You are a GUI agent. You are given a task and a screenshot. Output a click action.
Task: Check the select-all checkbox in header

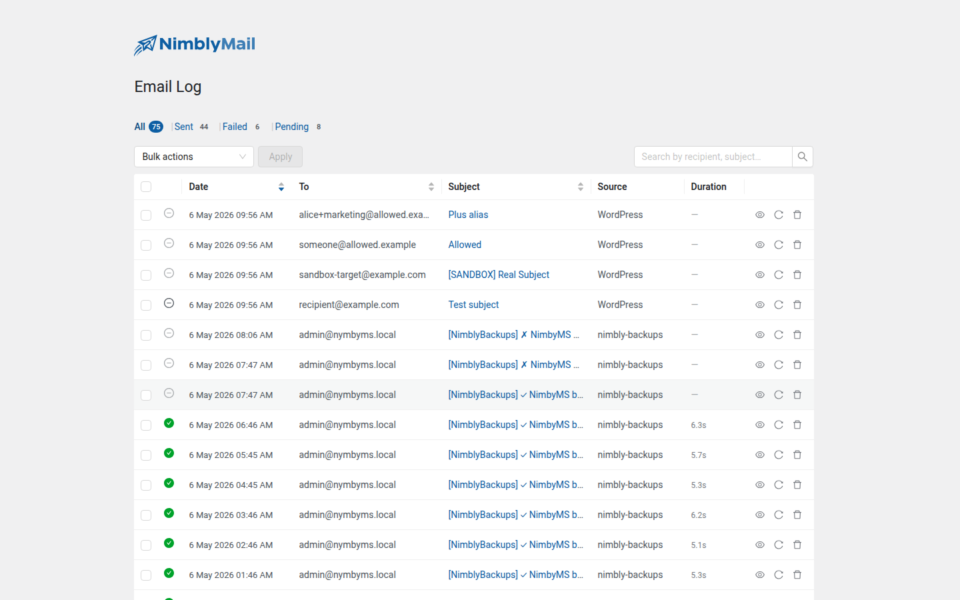pos(146,187)
